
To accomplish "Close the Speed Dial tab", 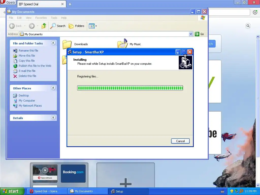I will point(62,4).
